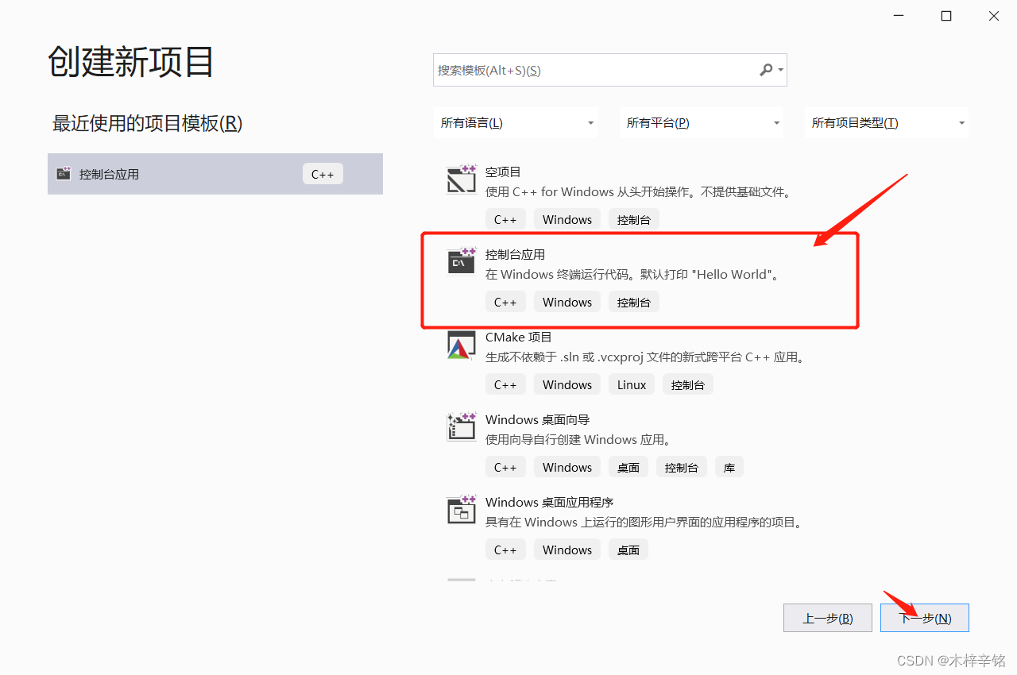Maximize the dialog window
The height and width of the screenshot is (675, 1017).
click(945, 16)
